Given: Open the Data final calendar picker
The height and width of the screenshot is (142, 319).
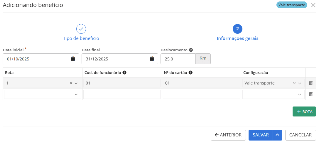Looking at the screenshot, I should pos(152,59).
